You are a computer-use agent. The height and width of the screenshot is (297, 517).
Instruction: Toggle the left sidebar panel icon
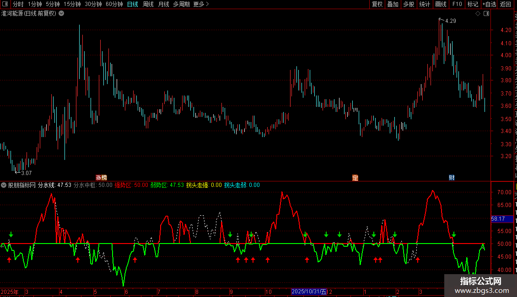[x=5, y=4]
